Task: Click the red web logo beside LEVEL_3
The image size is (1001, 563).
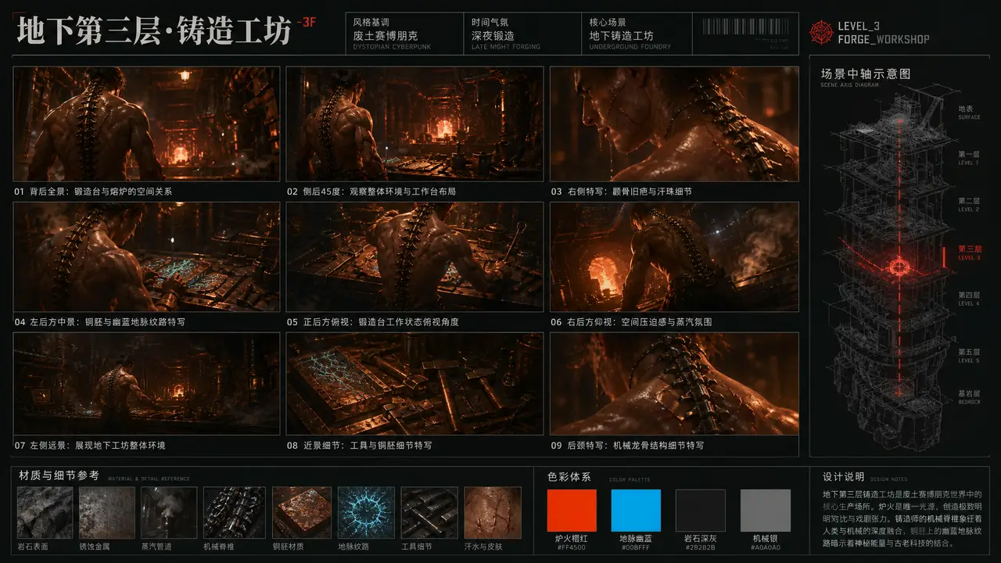Action: click(x=822, y=32)
